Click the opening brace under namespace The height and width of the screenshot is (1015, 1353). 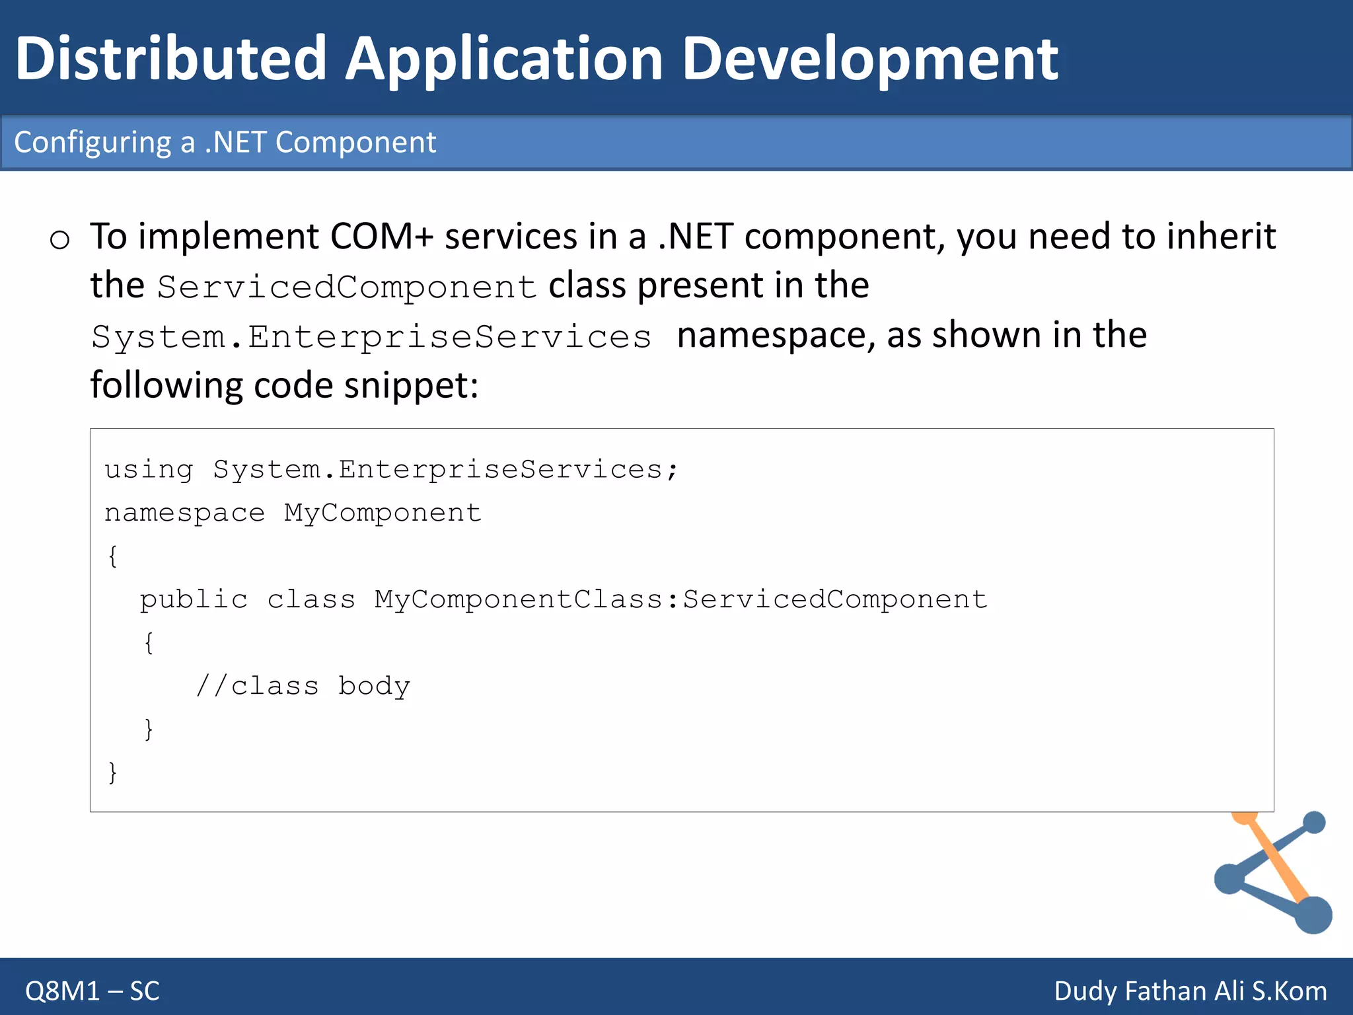click(112, 556)
